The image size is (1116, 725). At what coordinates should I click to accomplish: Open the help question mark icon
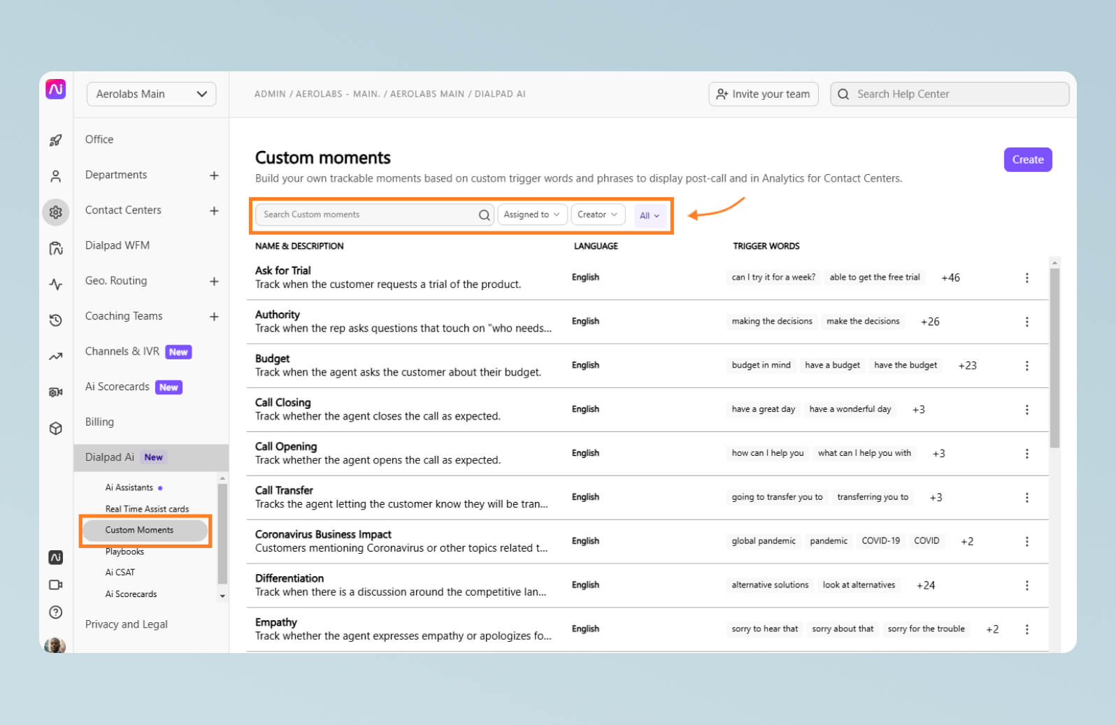click(56, 612)
